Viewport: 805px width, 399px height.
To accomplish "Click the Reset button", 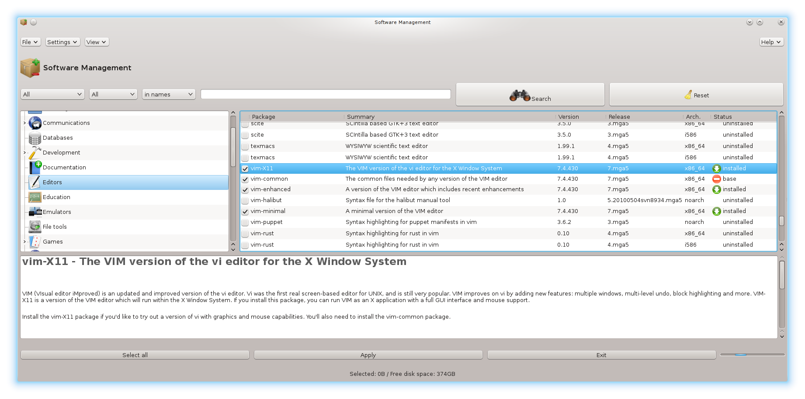I will [696, 95].
